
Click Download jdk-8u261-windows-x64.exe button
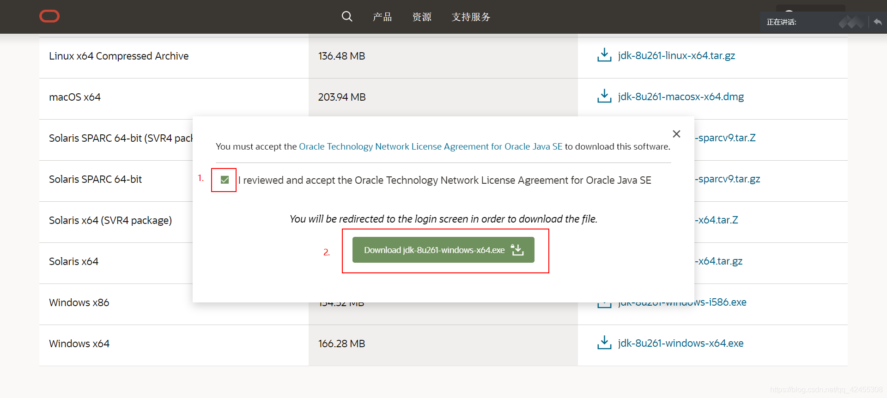443,250
